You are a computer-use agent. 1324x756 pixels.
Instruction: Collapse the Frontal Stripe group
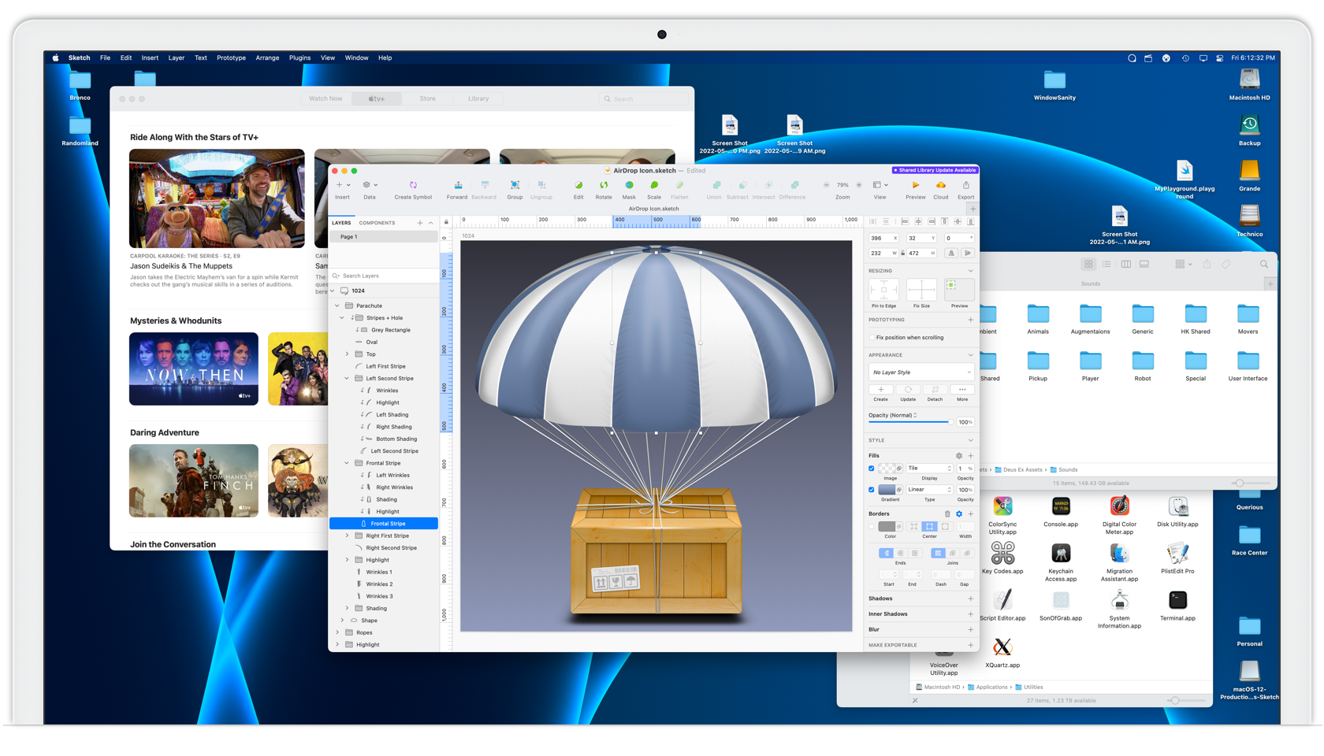tap(347, 463)
